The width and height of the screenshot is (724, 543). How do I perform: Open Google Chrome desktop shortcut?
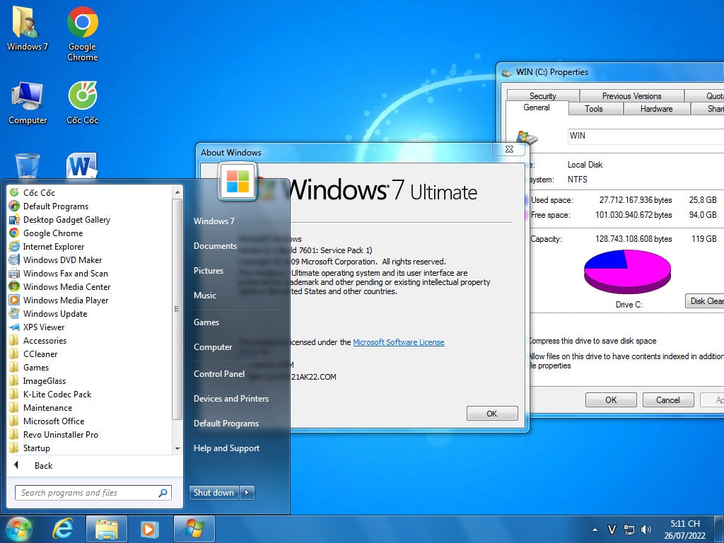click(x=82, y=33)
